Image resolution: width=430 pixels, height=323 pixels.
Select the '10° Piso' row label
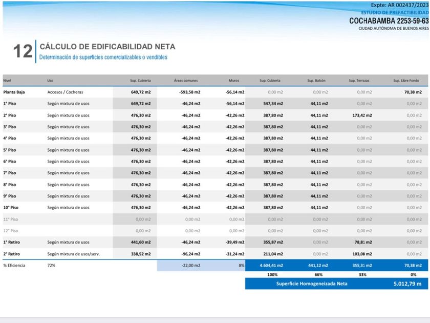11,208
